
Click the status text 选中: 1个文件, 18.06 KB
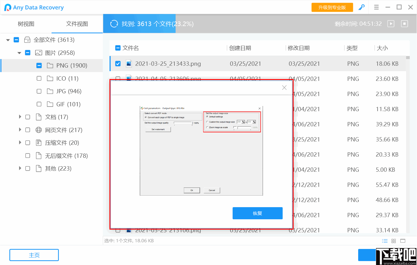point(129,241)
